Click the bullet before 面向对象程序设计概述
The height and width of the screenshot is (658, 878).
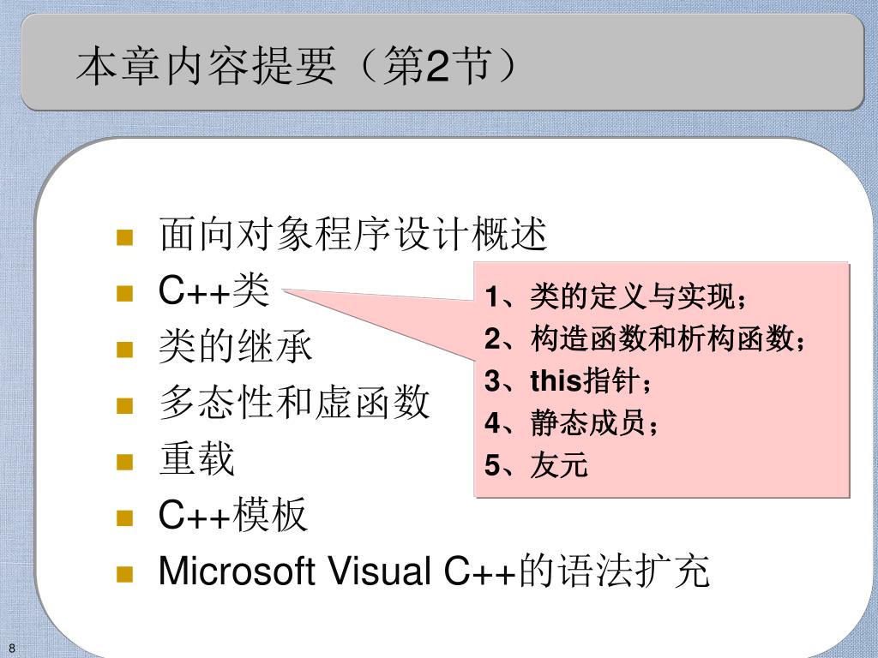coord(124,237)
